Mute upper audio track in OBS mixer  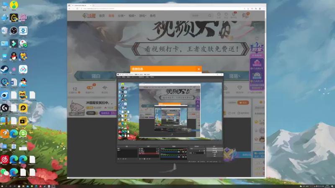183,152
